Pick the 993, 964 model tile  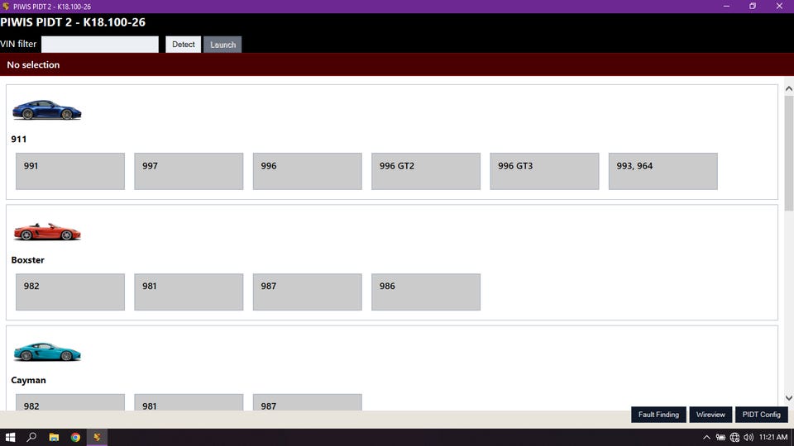coord(662,172)
